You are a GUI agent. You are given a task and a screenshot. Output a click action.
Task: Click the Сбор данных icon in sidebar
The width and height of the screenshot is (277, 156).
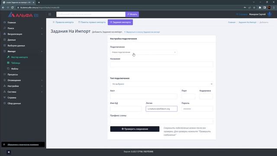[x=5, y=103]
